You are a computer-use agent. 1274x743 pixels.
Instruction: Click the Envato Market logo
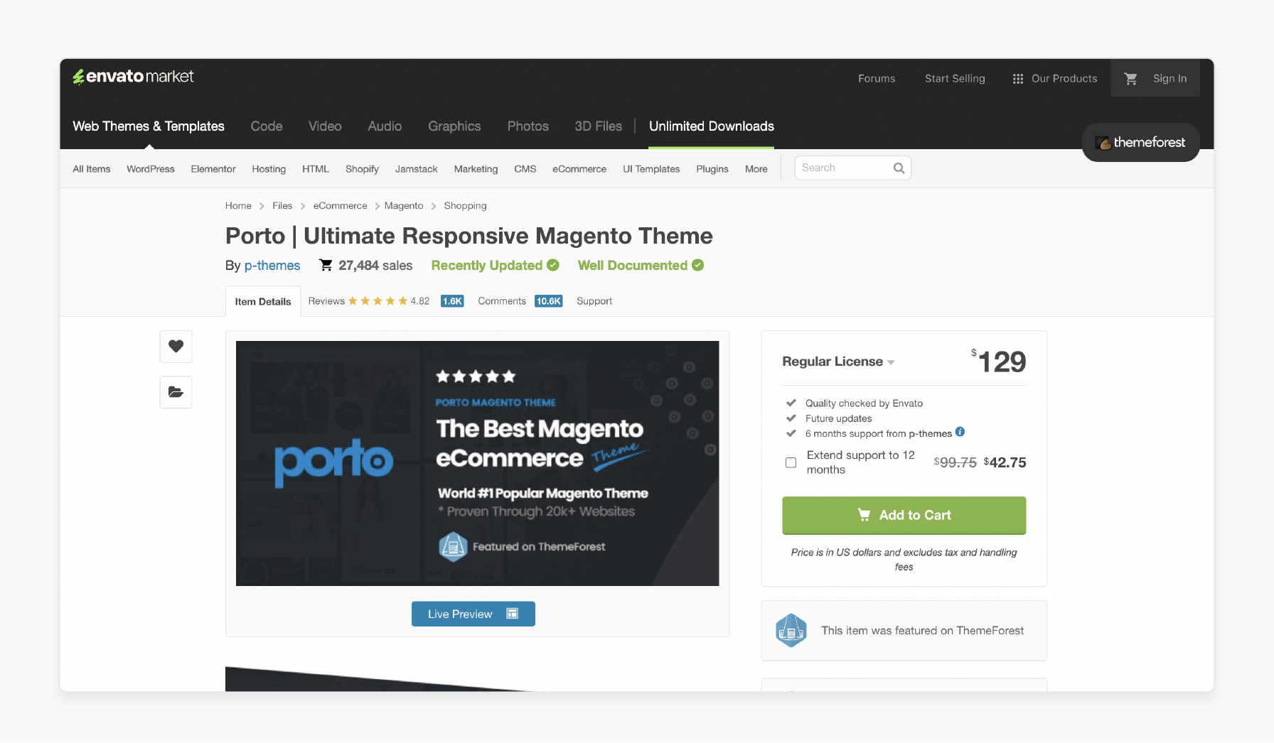point(133,77)
